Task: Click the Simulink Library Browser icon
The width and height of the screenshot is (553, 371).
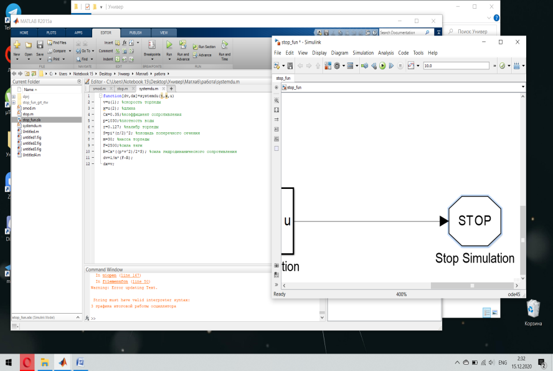Action: 328,65
